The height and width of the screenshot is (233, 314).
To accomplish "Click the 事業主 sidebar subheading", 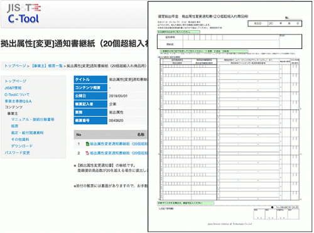I will coord(13,113).
